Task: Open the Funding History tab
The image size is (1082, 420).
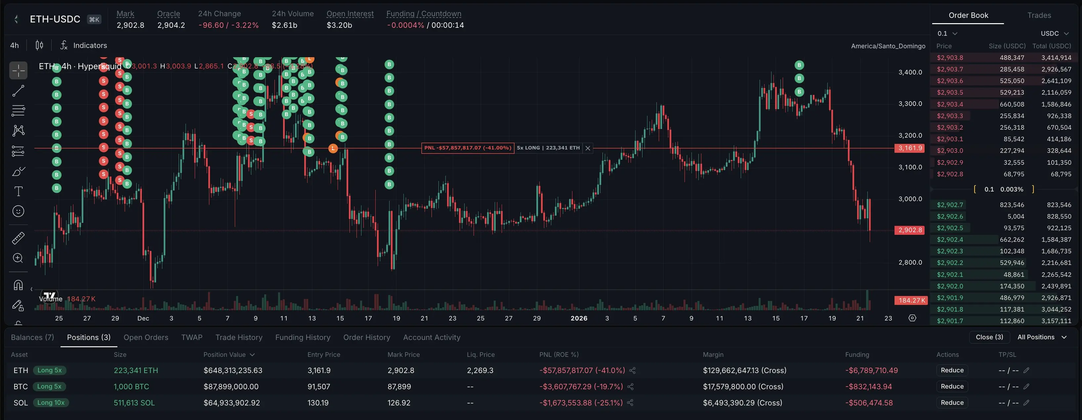Action: pyautogui.click(x=303, y=337)
